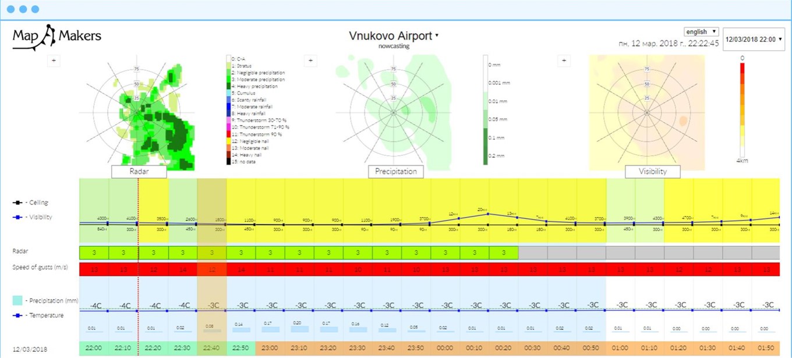This screenshot has height=358, width=792.
Task: Click the 01:50 time slot
Action: [x=767, y=349]
